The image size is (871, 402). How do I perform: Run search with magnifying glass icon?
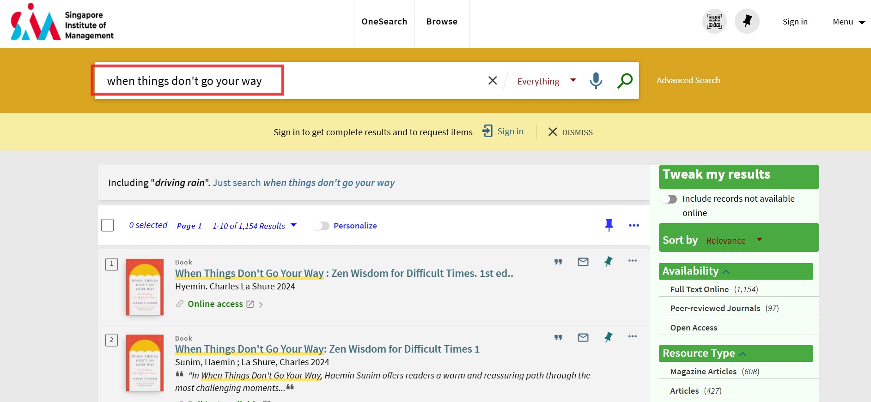625,81
